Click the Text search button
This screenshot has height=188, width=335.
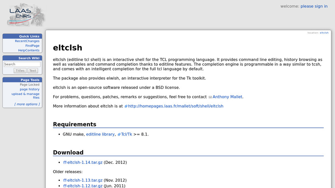pos(33,70)
